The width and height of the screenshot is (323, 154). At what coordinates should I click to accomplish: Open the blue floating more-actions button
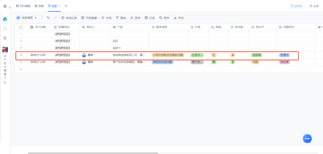coord(307,139)
